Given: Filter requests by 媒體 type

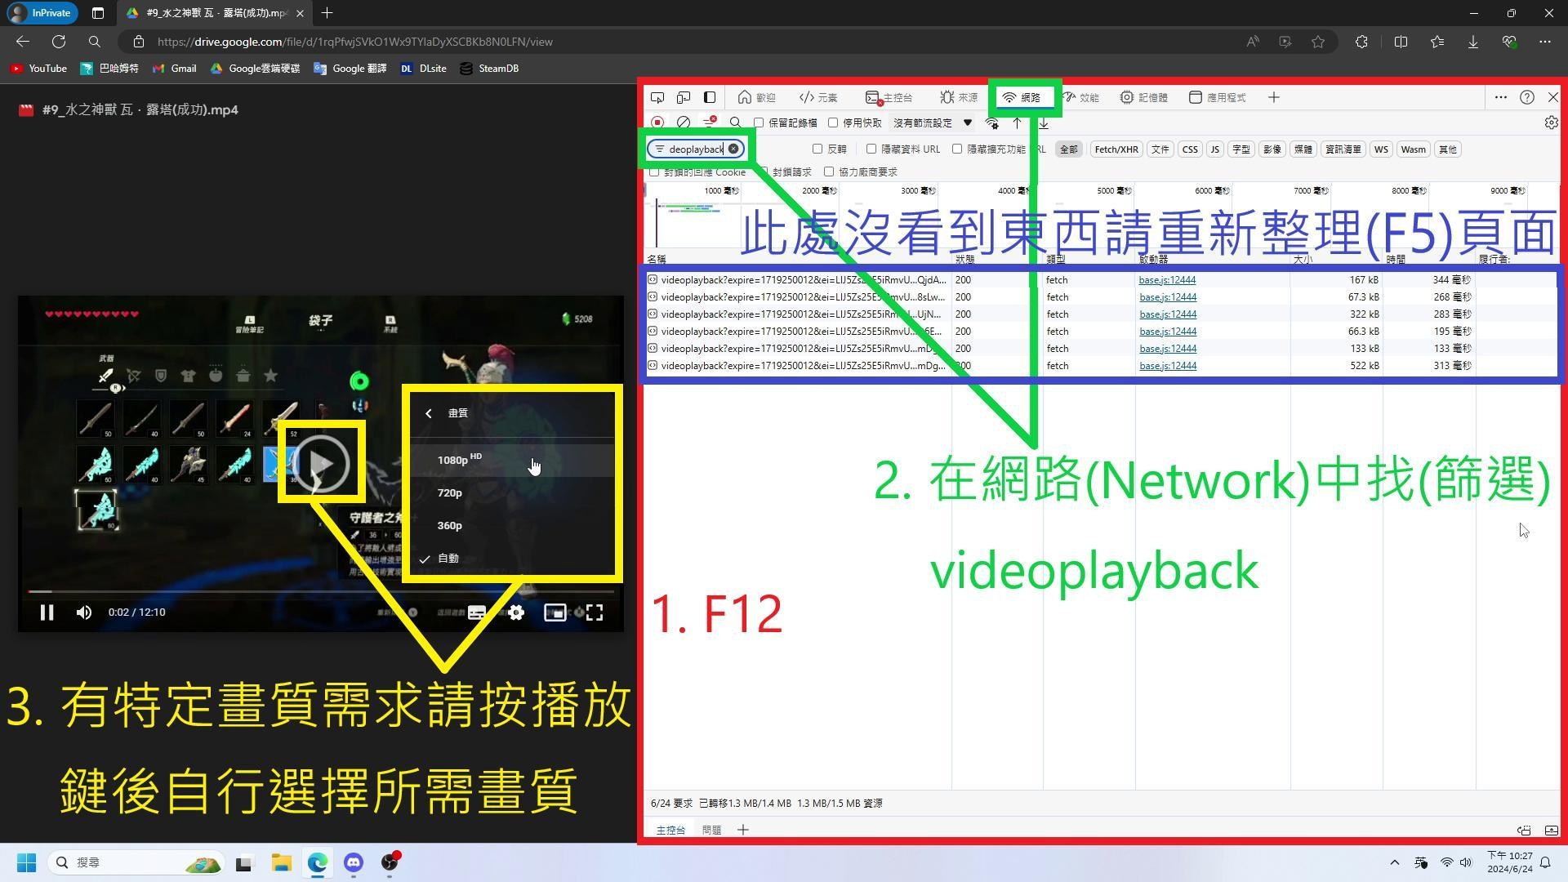Looking at the screenshot, I should tap(1303, 149).
